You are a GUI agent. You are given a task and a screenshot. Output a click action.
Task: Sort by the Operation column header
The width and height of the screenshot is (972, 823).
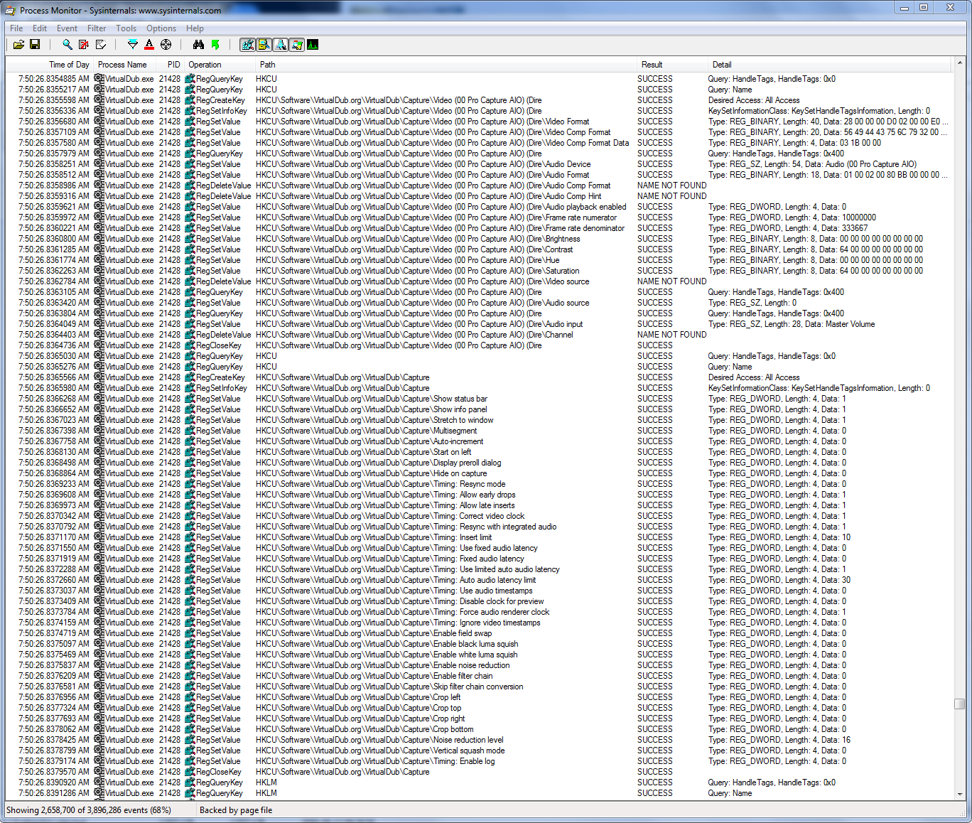pos(219,65)
